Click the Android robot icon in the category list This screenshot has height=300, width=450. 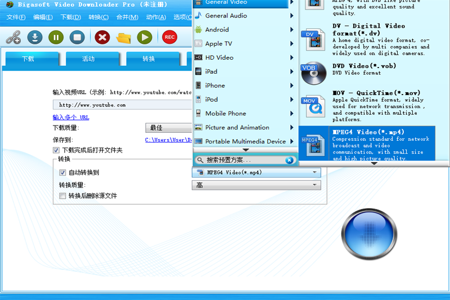click(199, 29)
